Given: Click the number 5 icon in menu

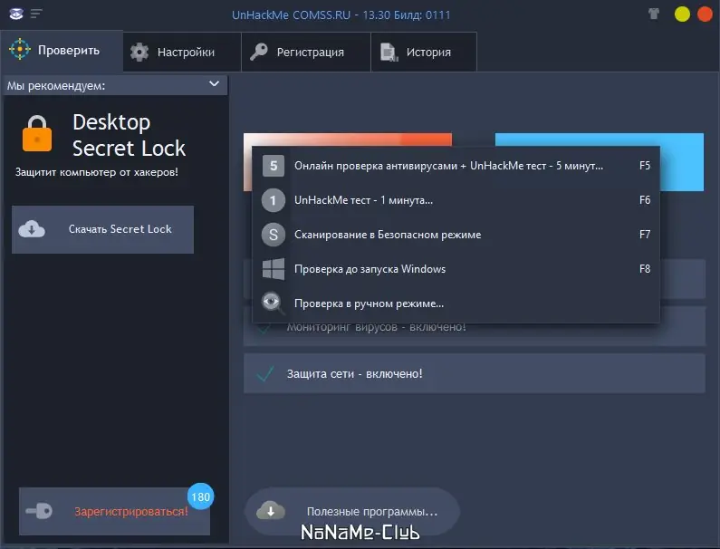Looking at the screenshot, I should click(x=274, y=166).
